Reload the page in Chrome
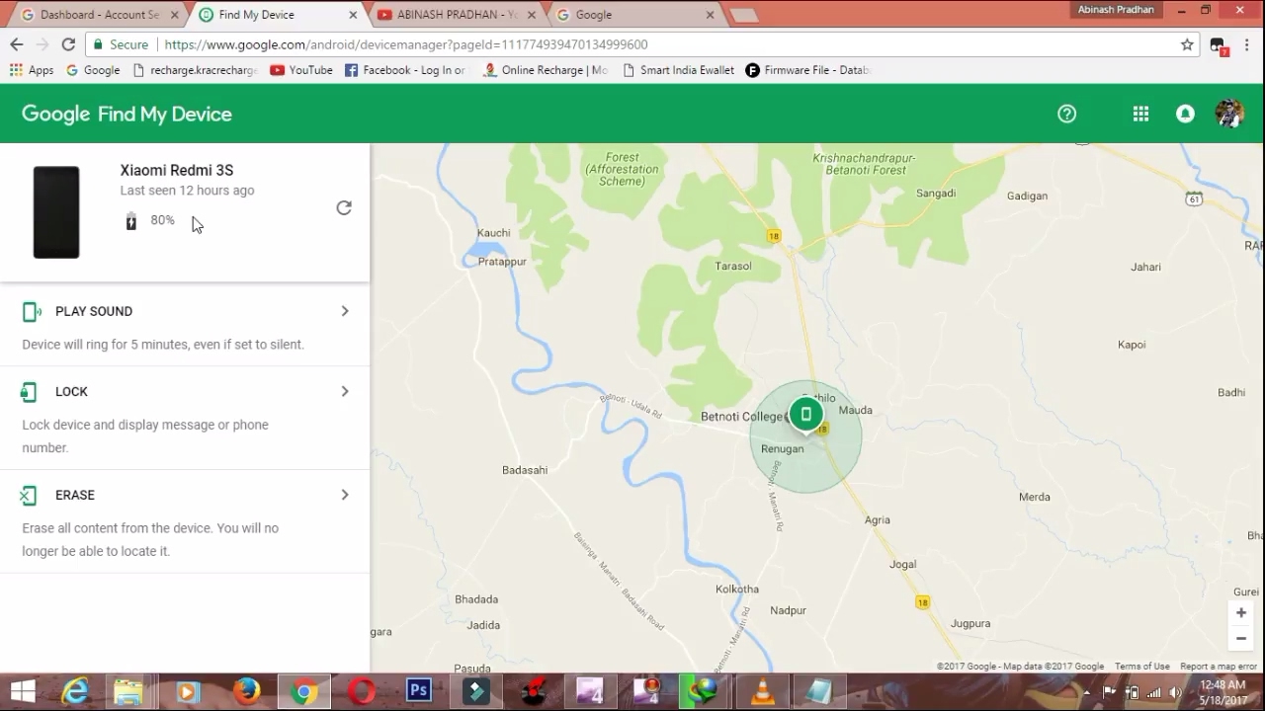Viewport: 1265px width, 711px height. pyautogui.click(x=68, y=44)
